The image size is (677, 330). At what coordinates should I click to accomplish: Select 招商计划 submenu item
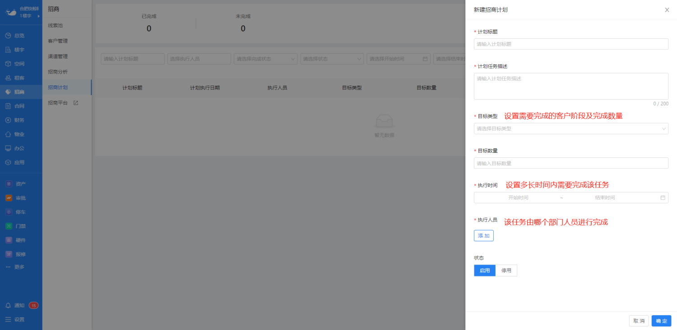point(67,87)
